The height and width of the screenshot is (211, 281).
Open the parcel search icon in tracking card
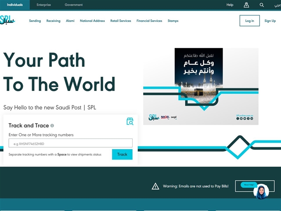pos(130,121)
